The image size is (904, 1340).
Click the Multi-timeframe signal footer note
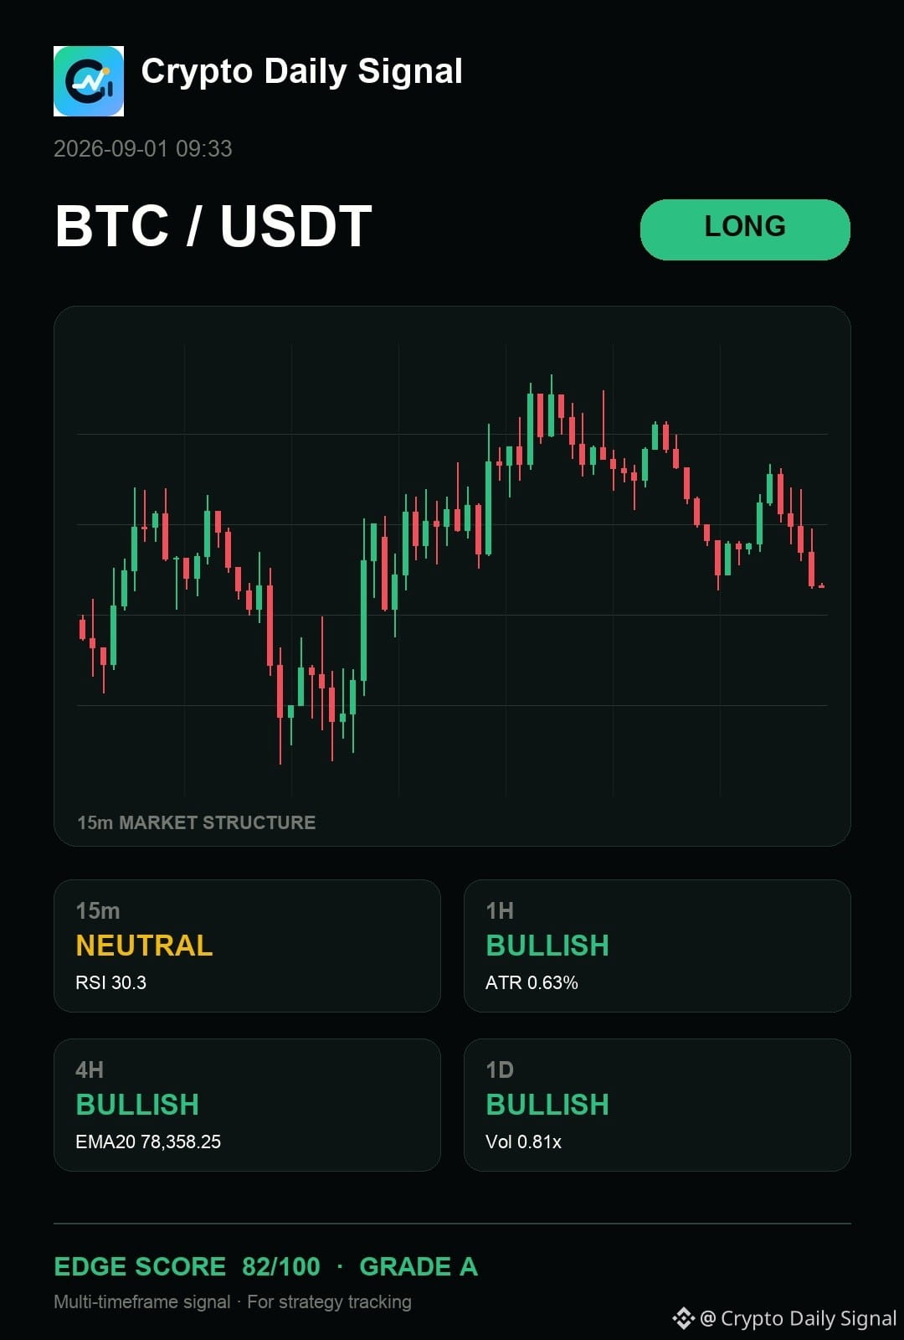(142, 1302)
